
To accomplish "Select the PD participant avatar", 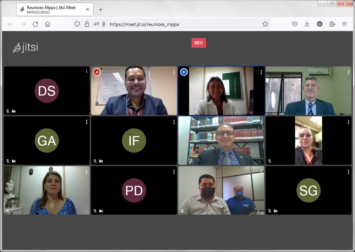I will (x=134, y=190).
